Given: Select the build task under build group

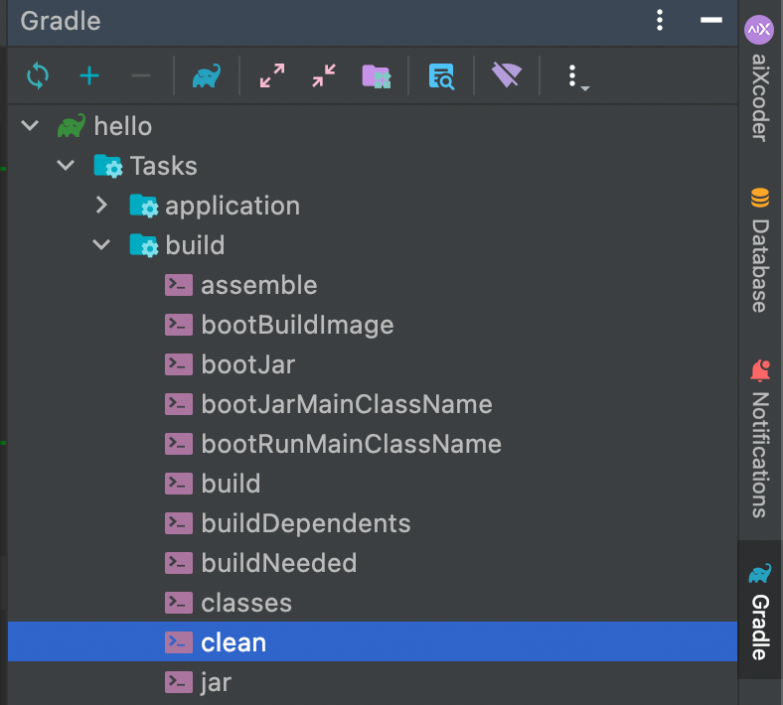Looking at the screenshot, I should 372,484.
